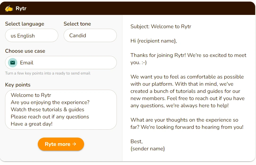256x165 pixels.
Task: Click the {sender name} placeholder
Action: [x=148, y=148]
